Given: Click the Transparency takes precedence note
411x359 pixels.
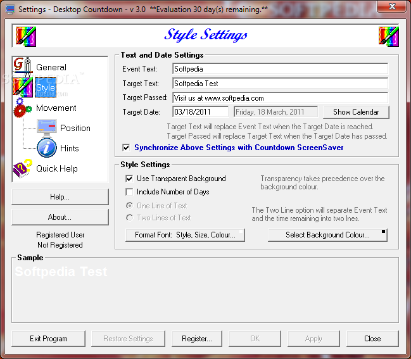Looking at the screenshot, I should tap(322, 182).
